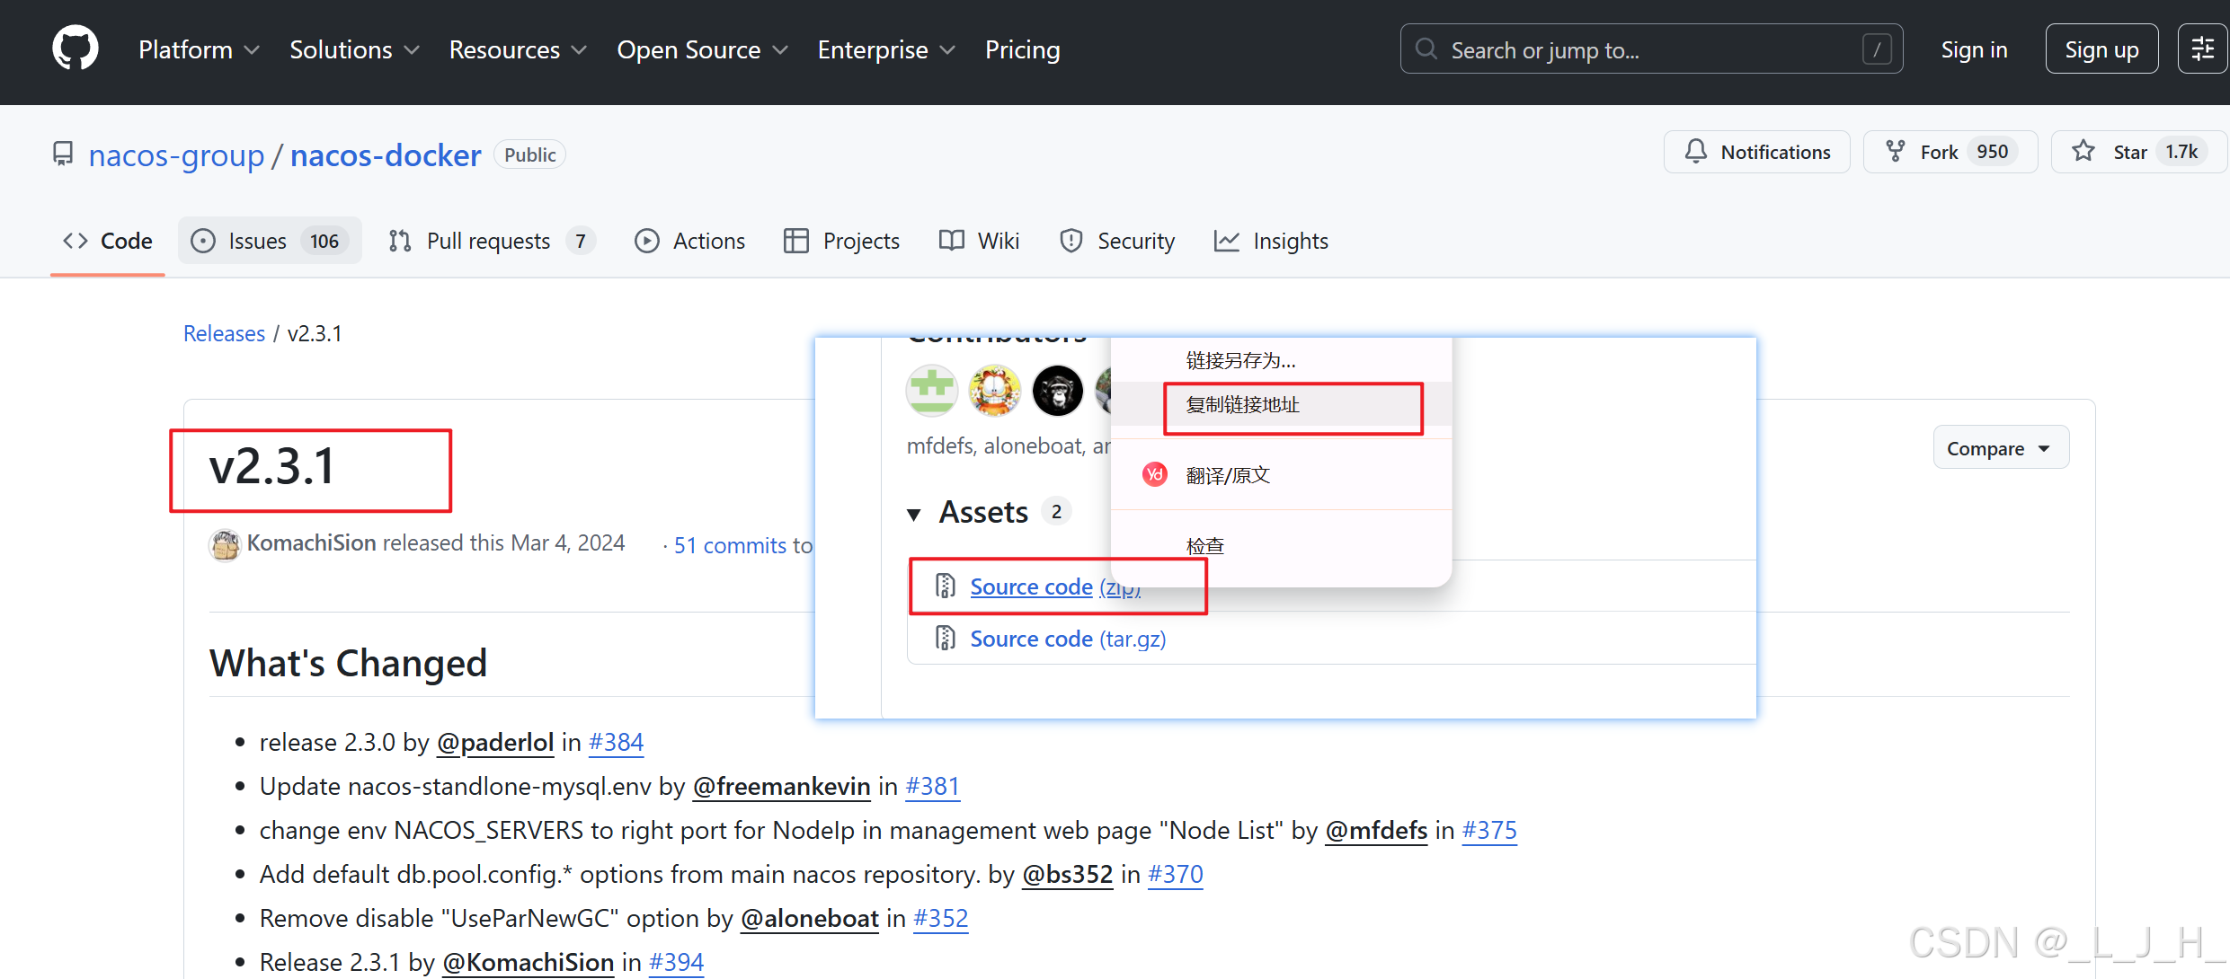Click the Notifications bell icon

pos(1695,152)
